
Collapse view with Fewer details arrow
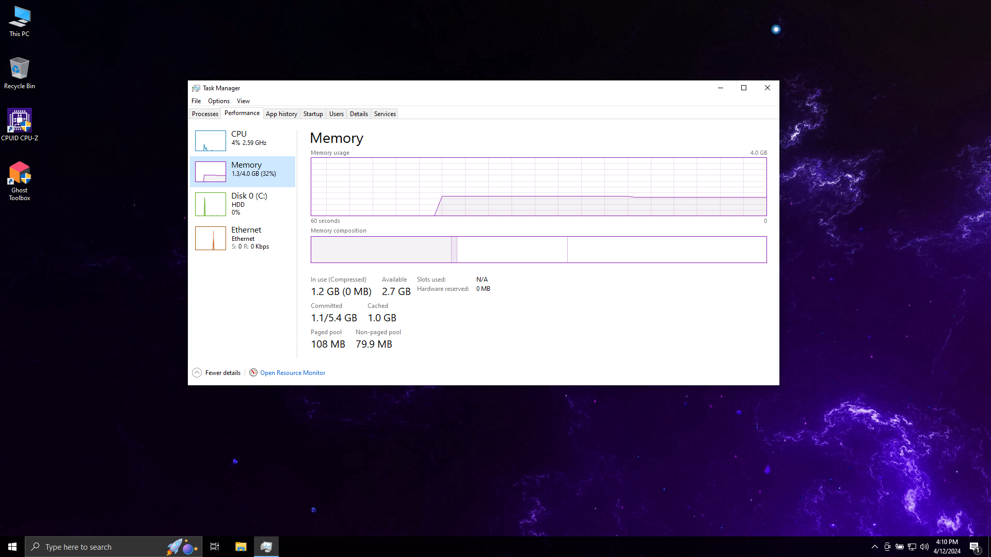[197, 373]
